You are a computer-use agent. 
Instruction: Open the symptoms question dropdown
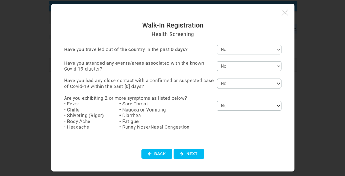pyautogui.click(x=249, y=106)
